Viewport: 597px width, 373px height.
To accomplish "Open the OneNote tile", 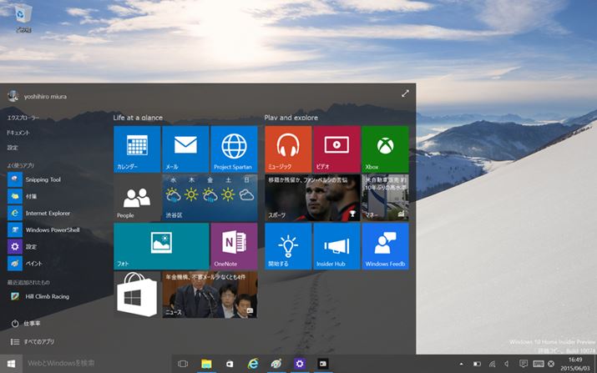I will coord(234,246).
